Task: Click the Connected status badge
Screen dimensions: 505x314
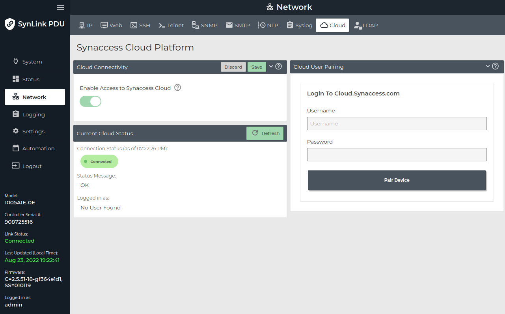Action: tap(99, 161)
